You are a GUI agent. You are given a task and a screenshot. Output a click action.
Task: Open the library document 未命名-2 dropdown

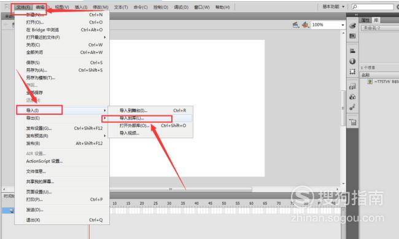(380, 28)
